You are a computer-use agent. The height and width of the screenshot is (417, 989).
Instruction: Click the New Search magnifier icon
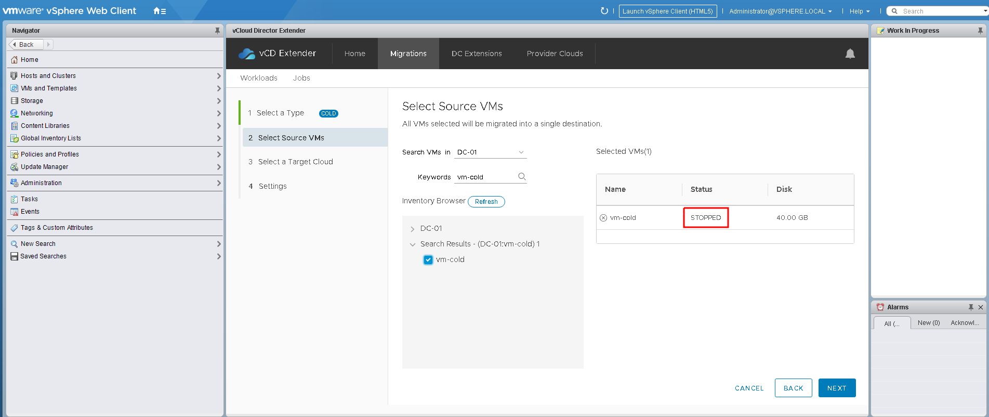pos(15,244)
